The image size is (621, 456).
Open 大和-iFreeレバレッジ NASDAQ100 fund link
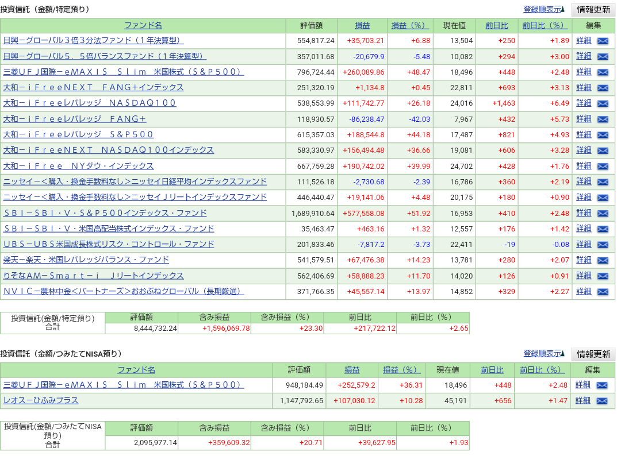click(x=90, y=103)
